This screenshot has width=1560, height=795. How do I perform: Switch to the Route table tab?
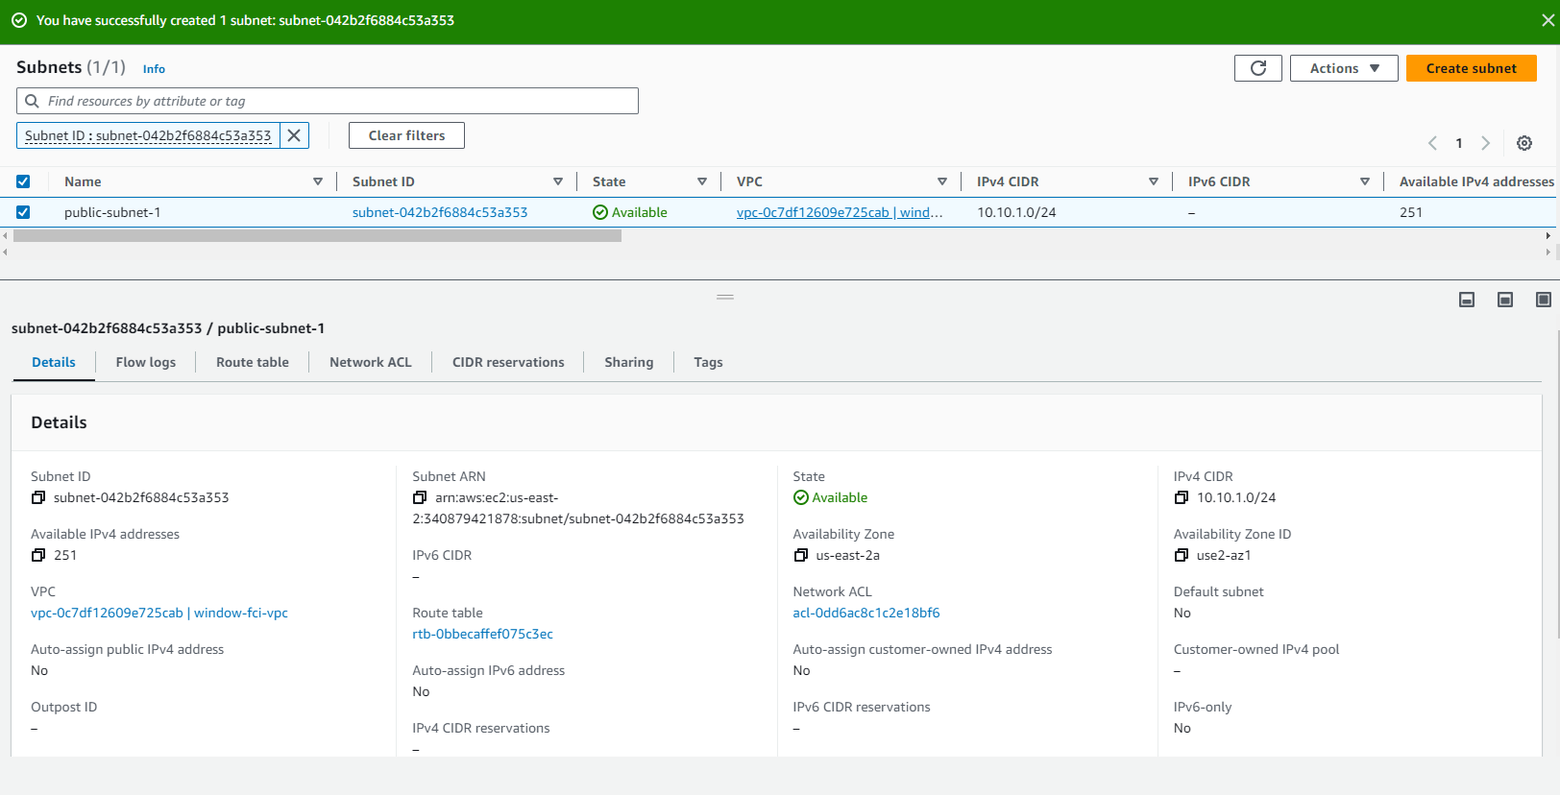[253, 362]
